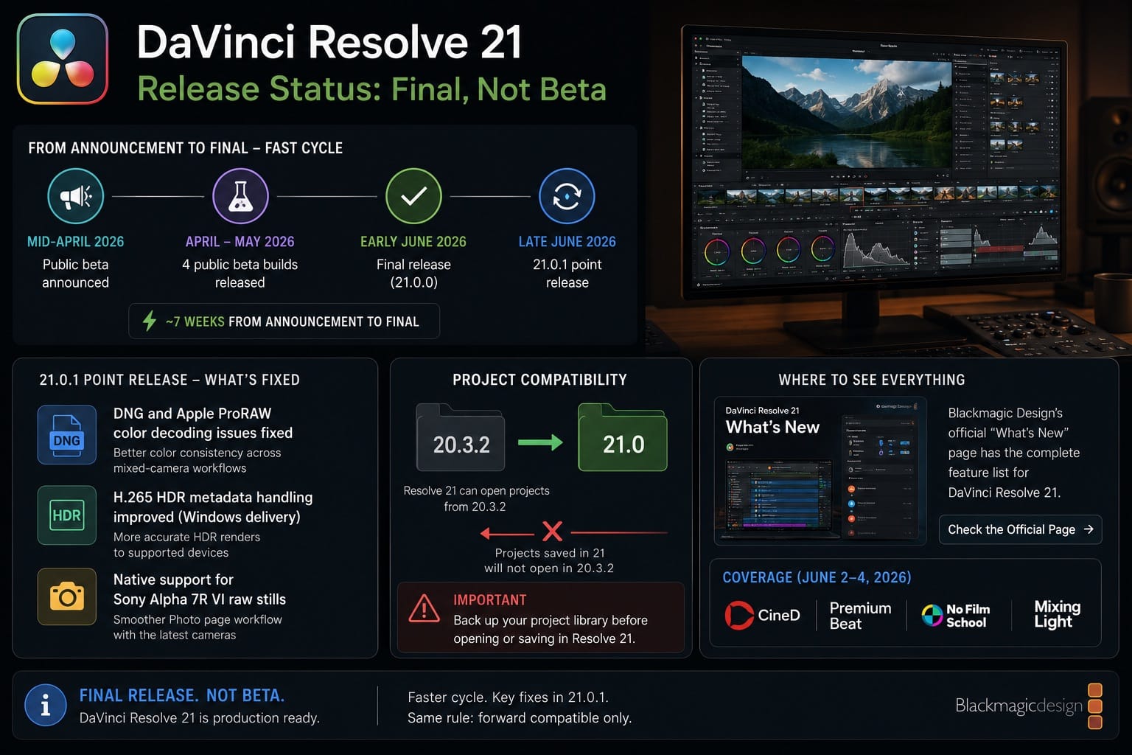Click 'FROM ANNOUNCEMENT TO FINAL – FAST CYCLE' heading

(x=185, y=148)
